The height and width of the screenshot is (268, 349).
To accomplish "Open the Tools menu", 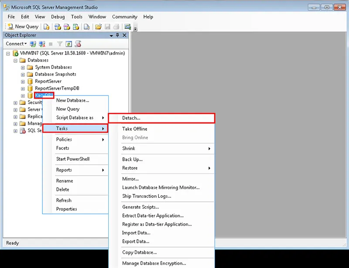I will pyautogui.click(x=77, y=17).
